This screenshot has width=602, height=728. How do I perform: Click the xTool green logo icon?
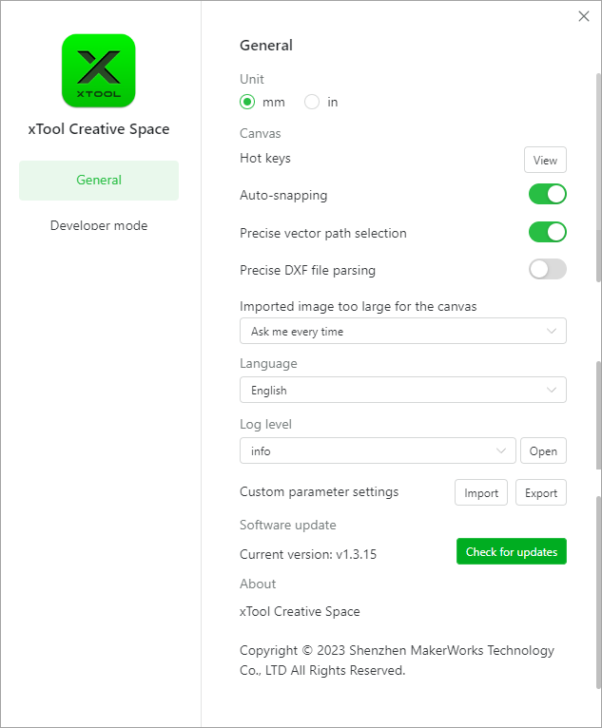click(x=98, y=71)
